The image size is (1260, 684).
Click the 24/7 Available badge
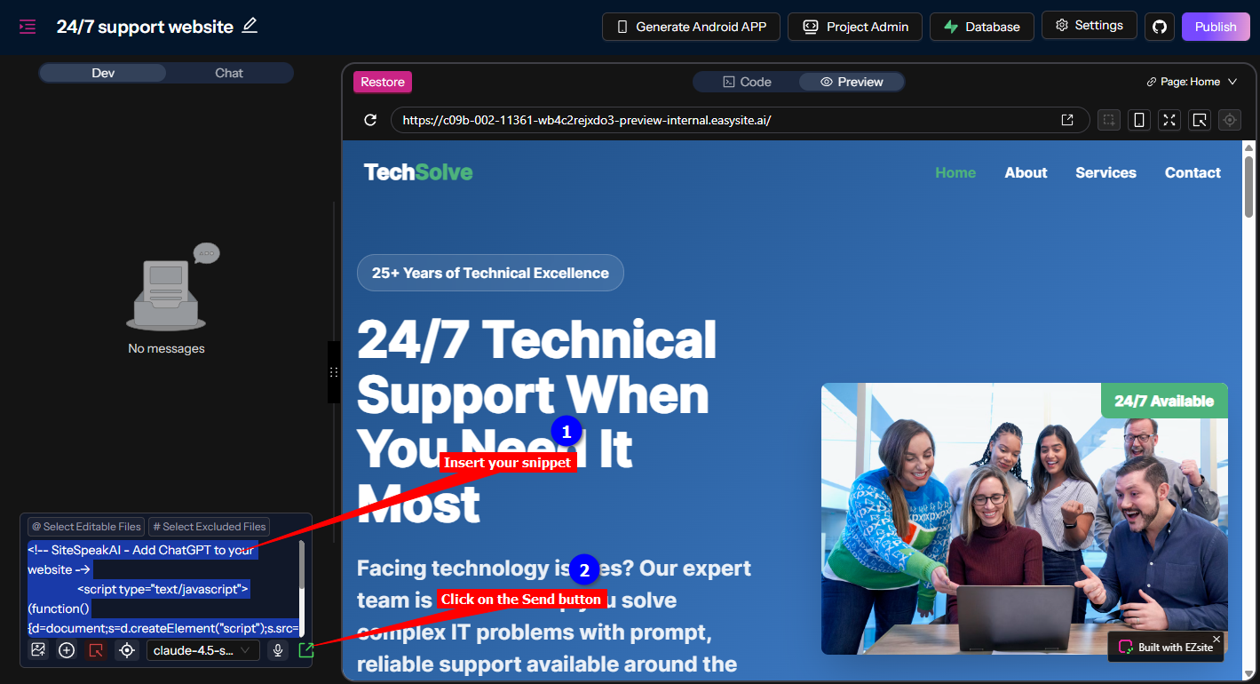click(1164, 401)
